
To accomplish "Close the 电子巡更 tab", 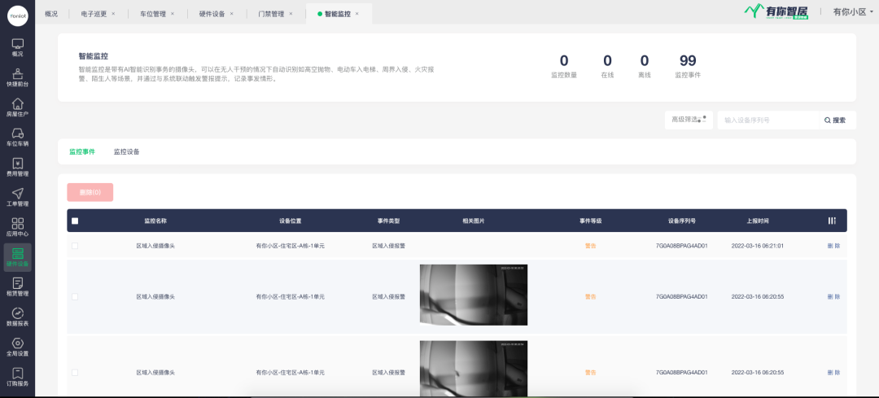I will point(112,14).
